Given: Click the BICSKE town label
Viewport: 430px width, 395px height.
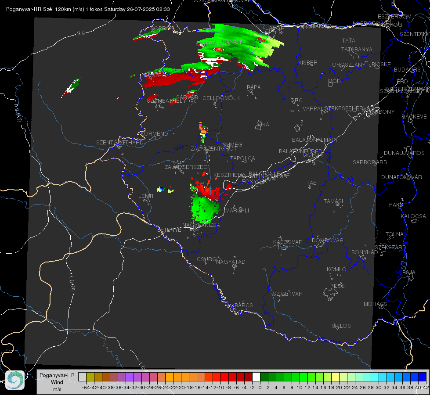Looking at the screenshot, I should (381, 64).
